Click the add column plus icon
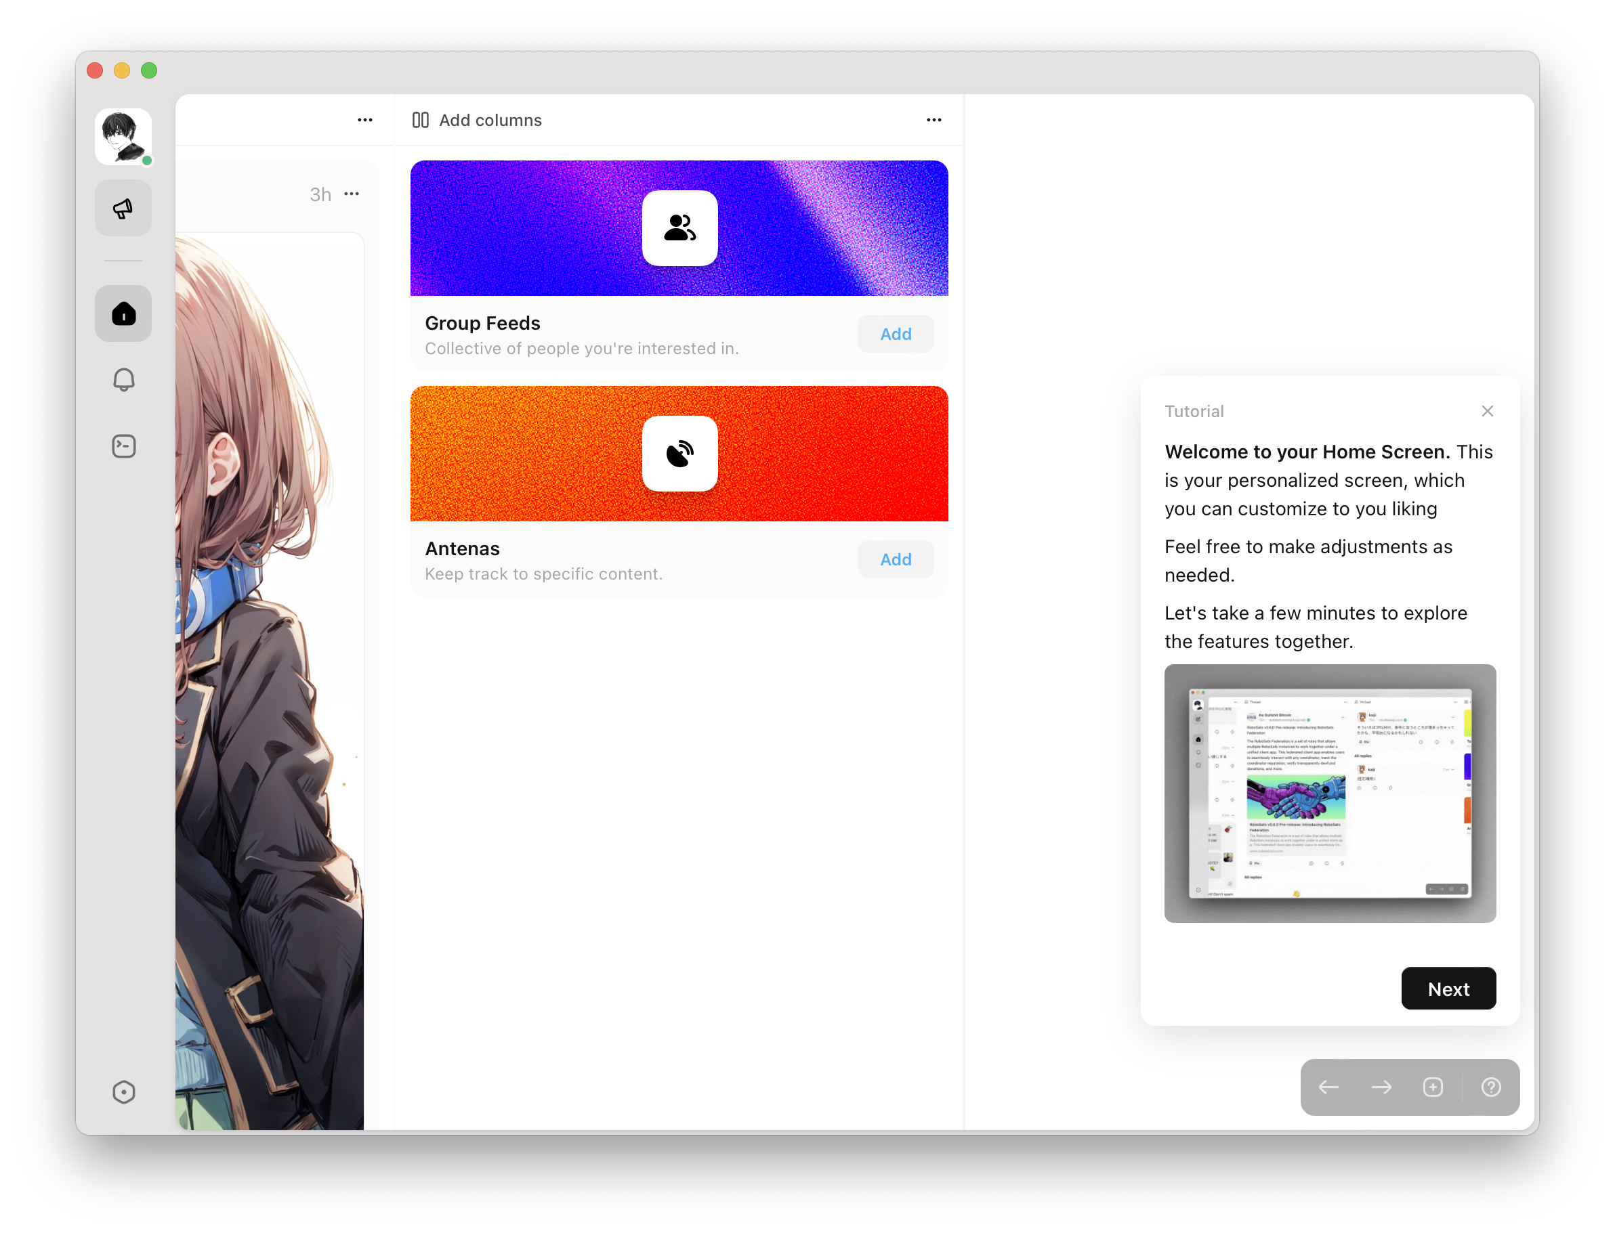1615x1235 pixels. (1433, 1087)
